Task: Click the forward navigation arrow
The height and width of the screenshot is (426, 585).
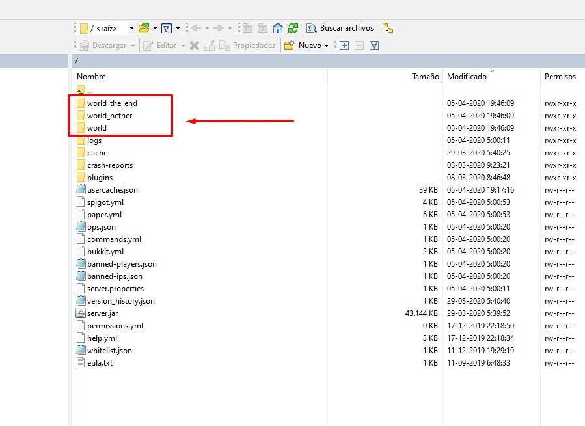Action: click(x=219, y=29)
